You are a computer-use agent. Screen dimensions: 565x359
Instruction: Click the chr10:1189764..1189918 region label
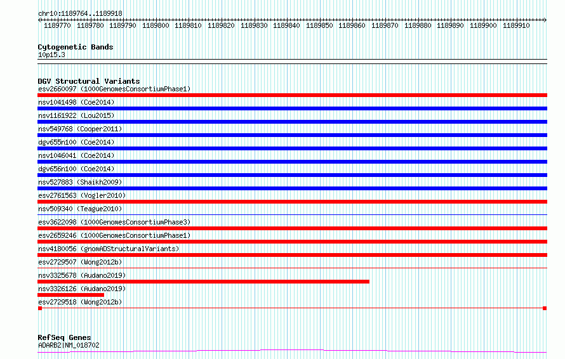[80, 14]
